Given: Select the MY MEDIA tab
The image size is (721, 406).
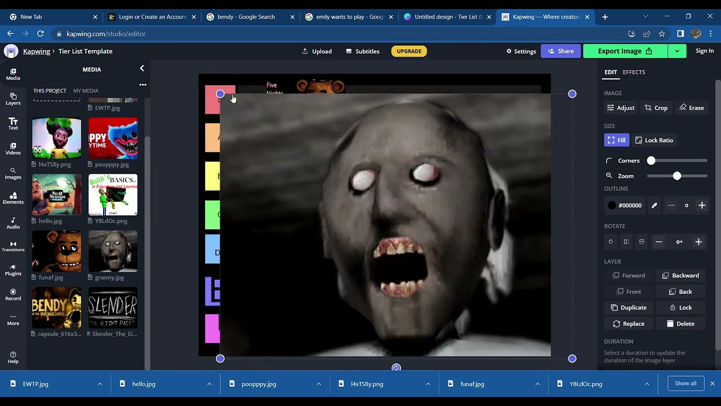Looking at the screenshot, I should [x=86, y=91].
